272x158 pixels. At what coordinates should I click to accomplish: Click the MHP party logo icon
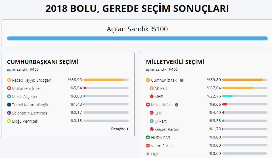tap(152, 96)
